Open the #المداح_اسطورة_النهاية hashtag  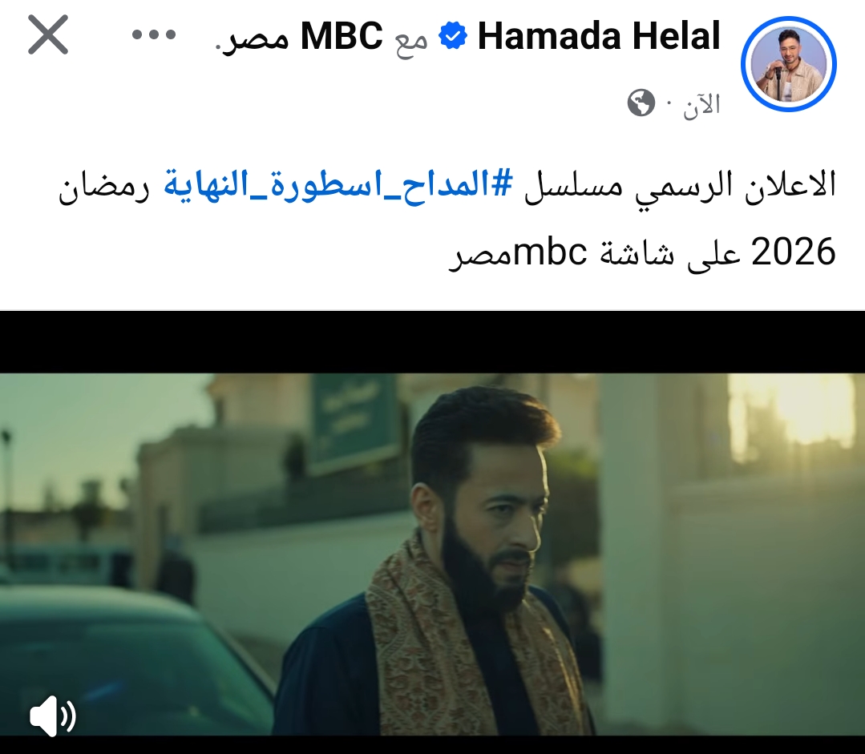pyautogui.click(x=338, y=185)
